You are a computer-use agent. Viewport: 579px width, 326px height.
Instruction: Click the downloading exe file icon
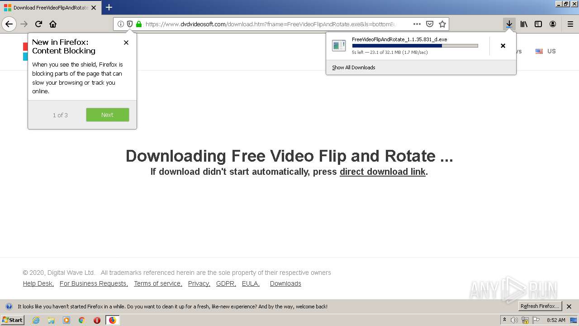click(x=339, y=45)
